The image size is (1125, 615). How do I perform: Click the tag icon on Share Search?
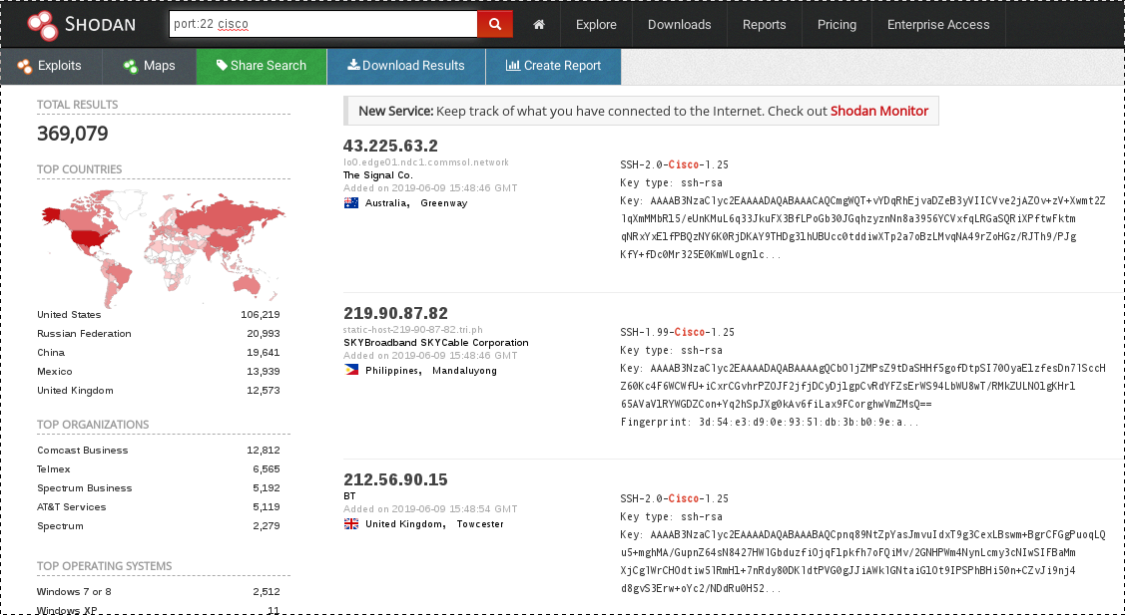222,65
